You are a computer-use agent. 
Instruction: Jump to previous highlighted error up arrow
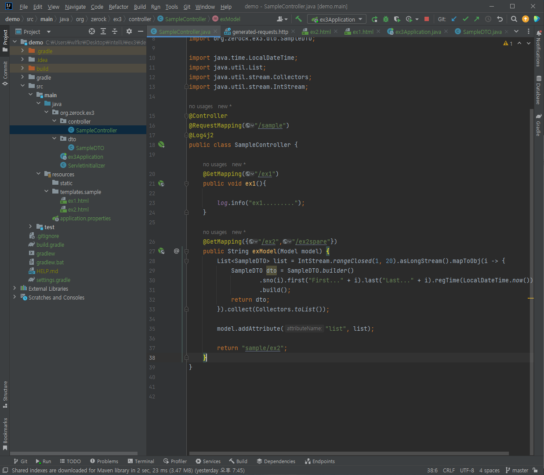coord(519,43)
